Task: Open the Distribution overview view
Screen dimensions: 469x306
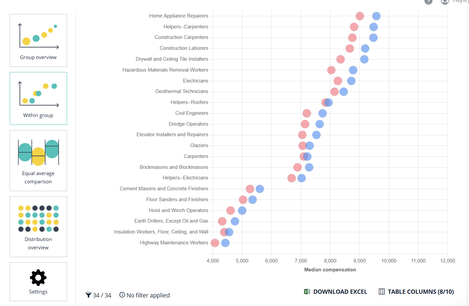Action: (x=38, y=227)
